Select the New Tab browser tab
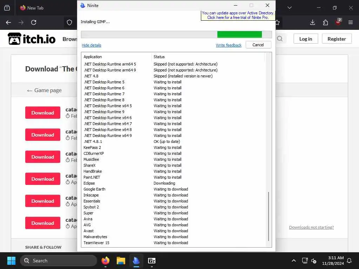The image size is (359, 269). click(x=35, y=8)
